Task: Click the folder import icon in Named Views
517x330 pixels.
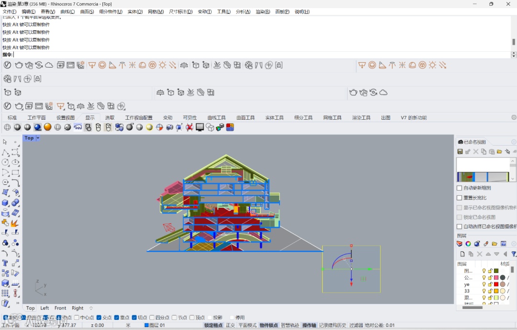Action: pos(499,151)
